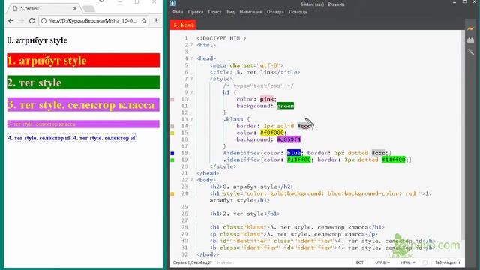This screenshot has height=270, width=480.
Task: Open the Навигация menu
Action: (x=250, y=12)
